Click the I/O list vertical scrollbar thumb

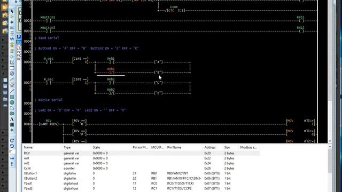330,161
